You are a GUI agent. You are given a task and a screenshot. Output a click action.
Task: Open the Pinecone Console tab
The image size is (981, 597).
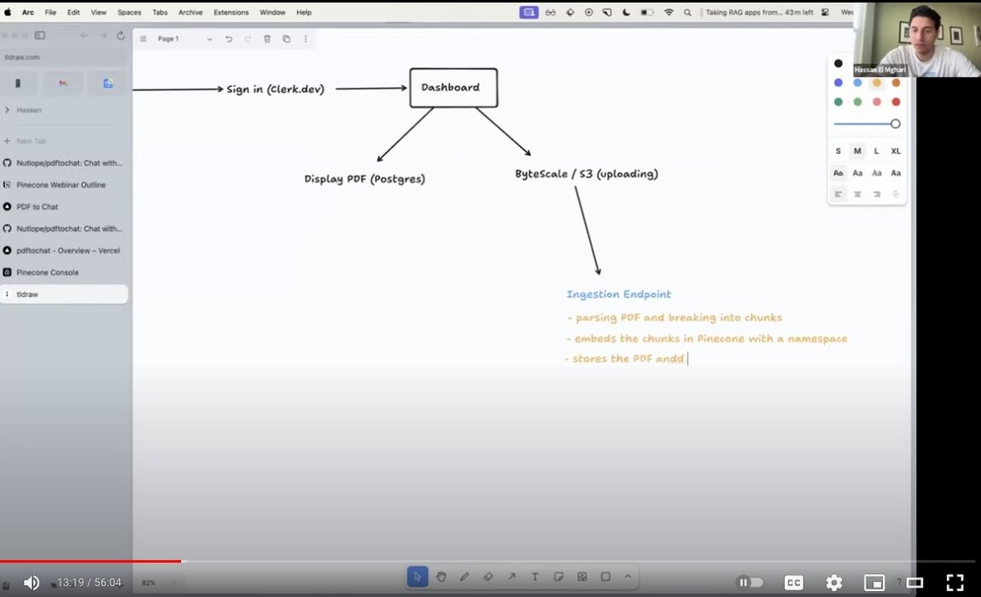[47, 272]
